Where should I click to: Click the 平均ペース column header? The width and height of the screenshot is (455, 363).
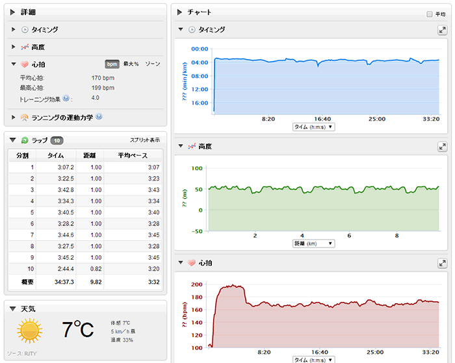[133, 156]
